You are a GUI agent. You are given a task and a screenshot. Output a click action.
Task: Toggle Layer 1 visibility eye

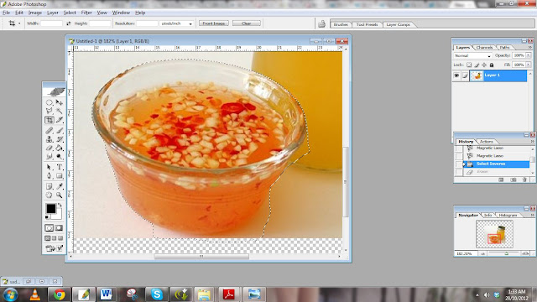click(x=456, y=75)
